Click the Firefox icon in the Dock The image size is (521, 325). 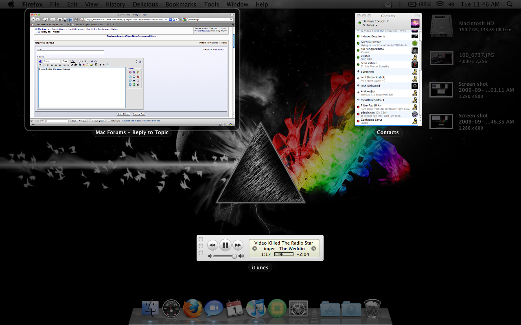193,308
